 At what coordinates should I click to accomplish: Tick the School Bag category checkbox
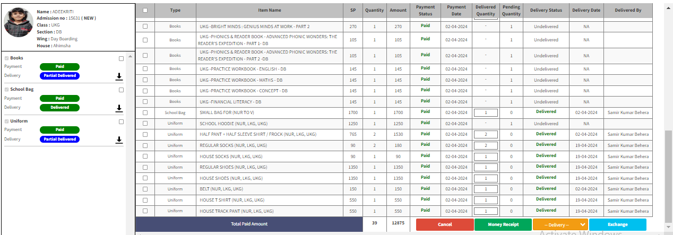click(121, 90)
